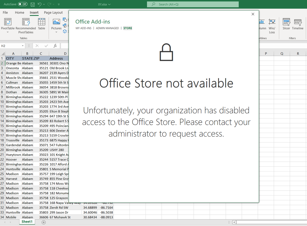
Task: Insert a PivotTable
Action: [x=8, y=25]
